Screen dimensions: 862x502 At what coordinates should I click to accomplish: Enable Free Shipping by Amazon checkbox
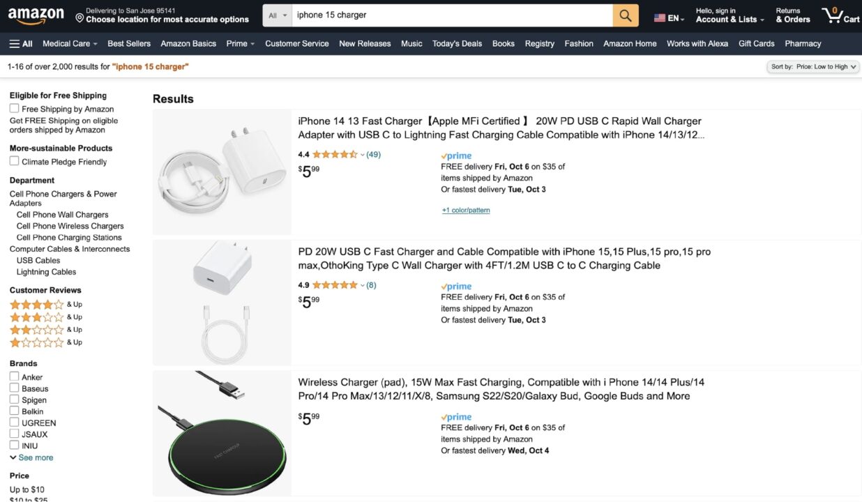pyautogui.click(x=14, y=109)
